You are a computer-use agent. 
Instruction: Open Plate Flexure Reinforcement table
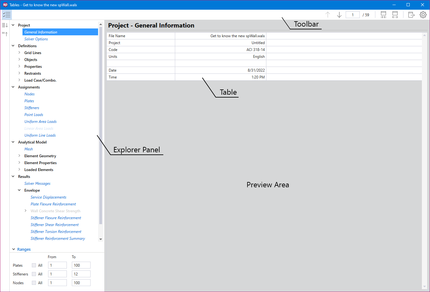[53, 204]
